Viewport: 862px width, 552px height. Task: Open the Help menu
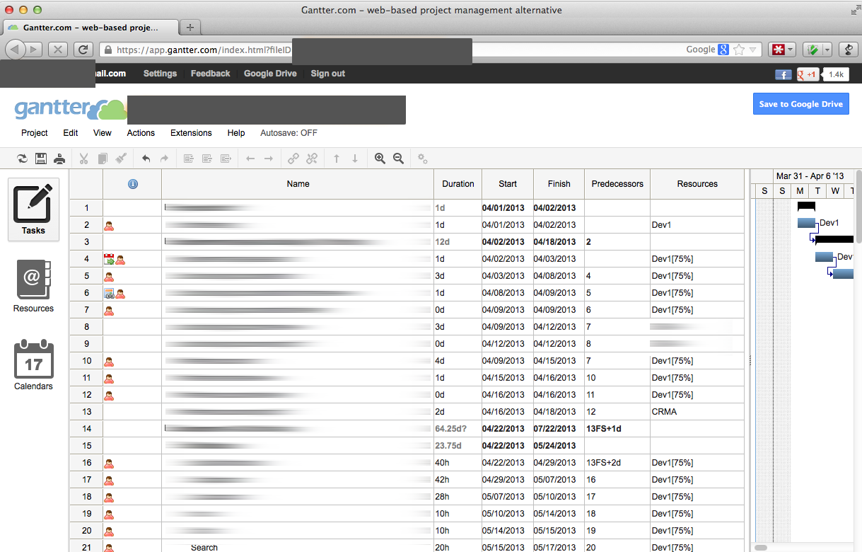tap(236, 133)
